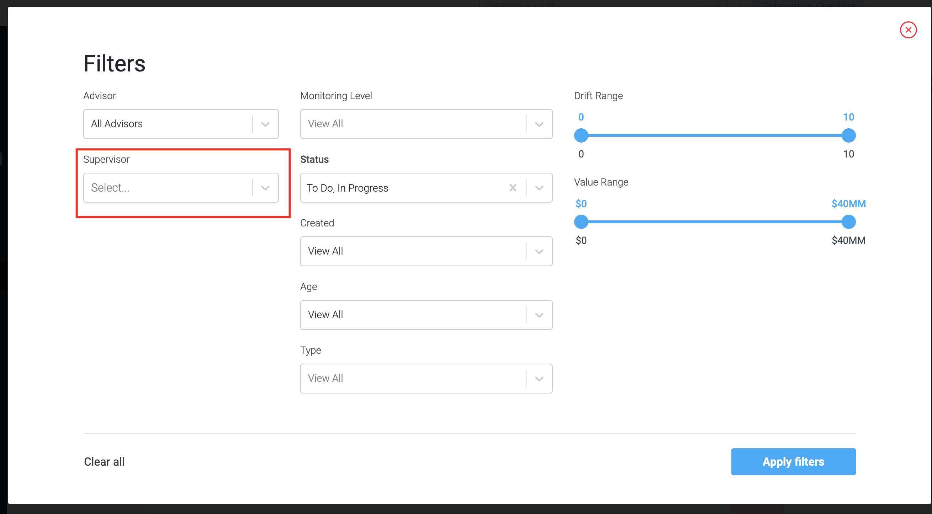Image resolution: width=932 pixels, height=514 pixels.
Task: Click the Drift Range slider track
Action: [715, 135]
